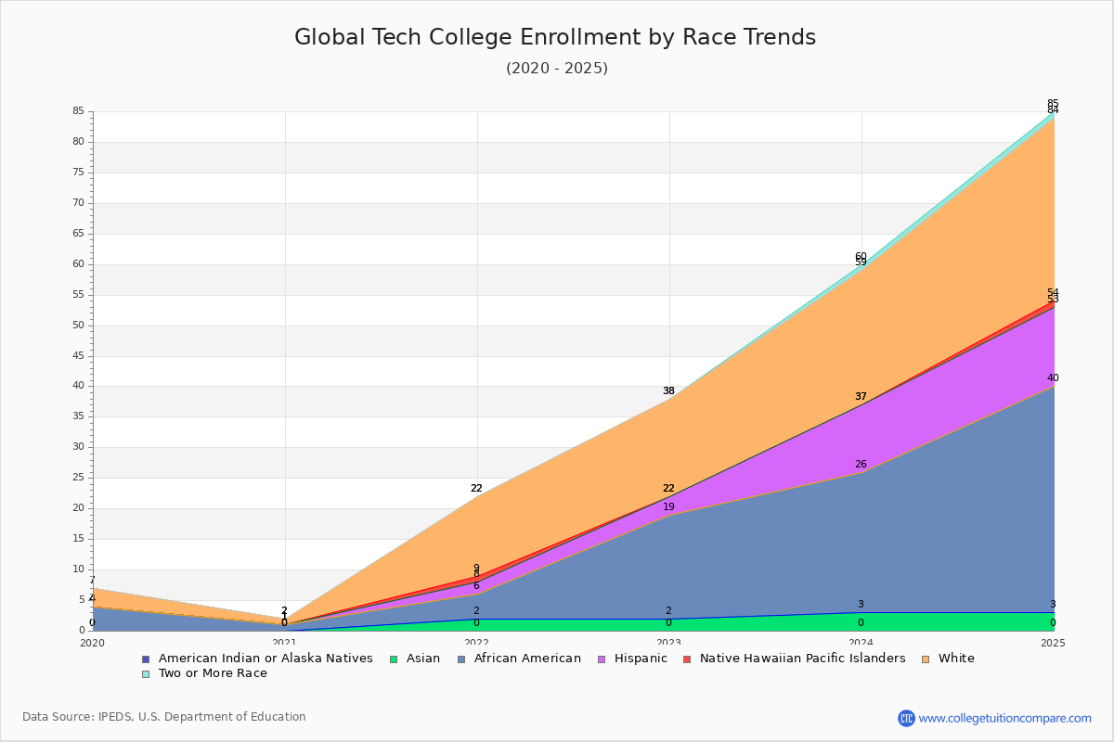Toggle African American legend blue marker

[x=460, y=659]
